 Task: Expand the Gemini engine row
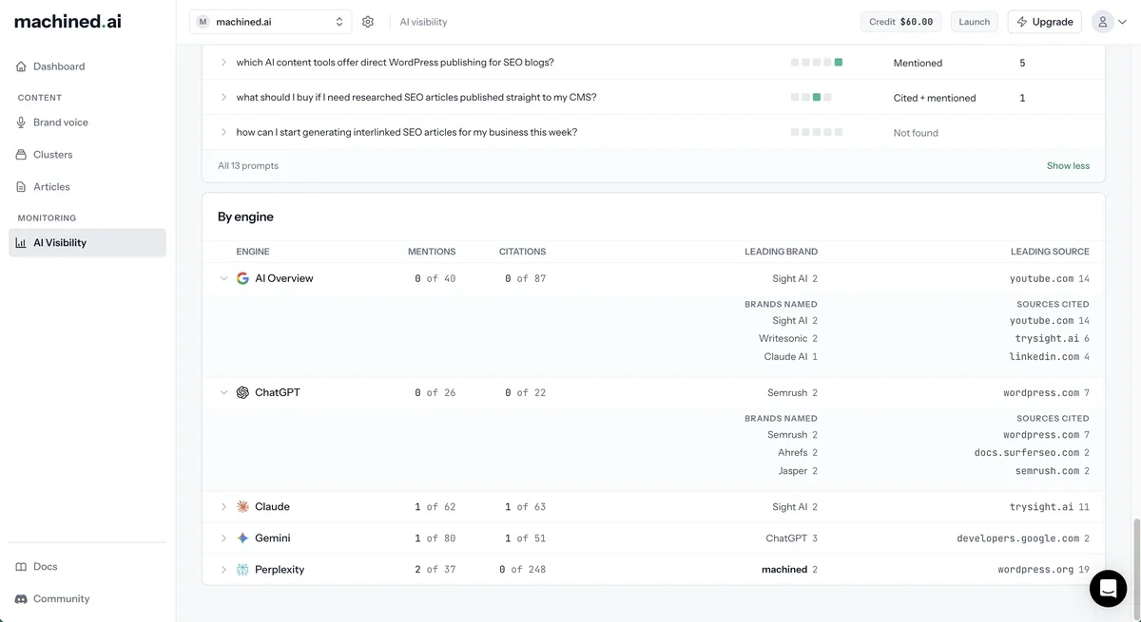pyautogui.click(x=224, y=538)
